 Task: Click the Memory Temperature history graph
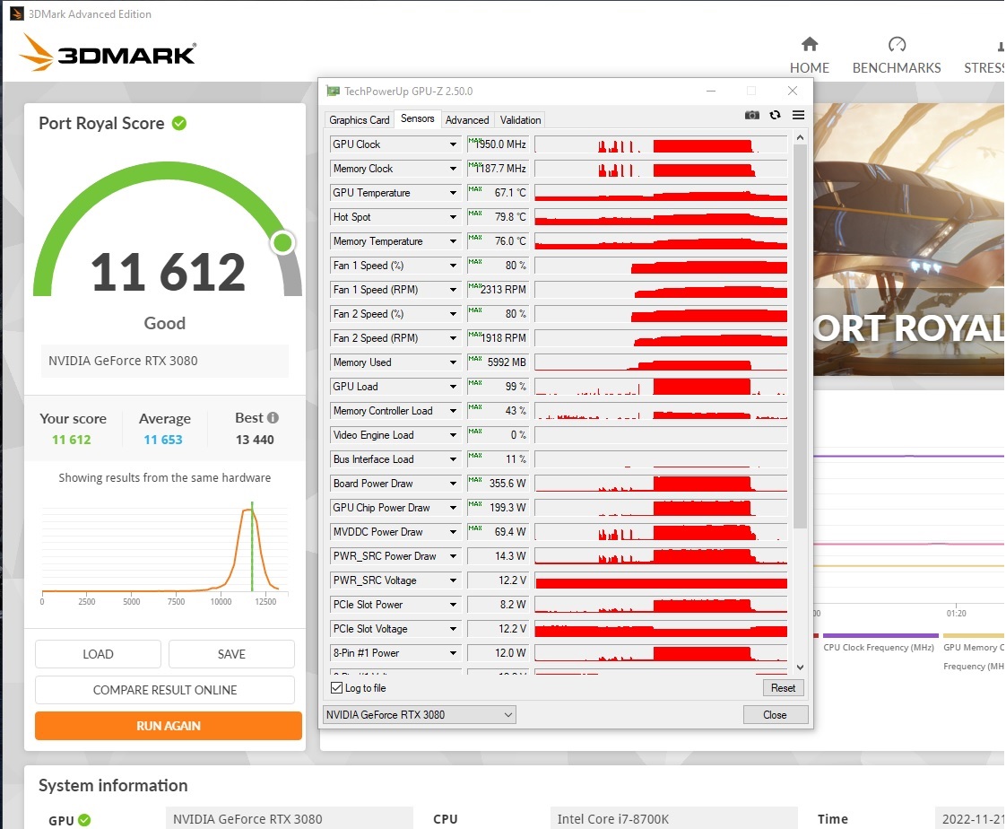tap(661, 241)
